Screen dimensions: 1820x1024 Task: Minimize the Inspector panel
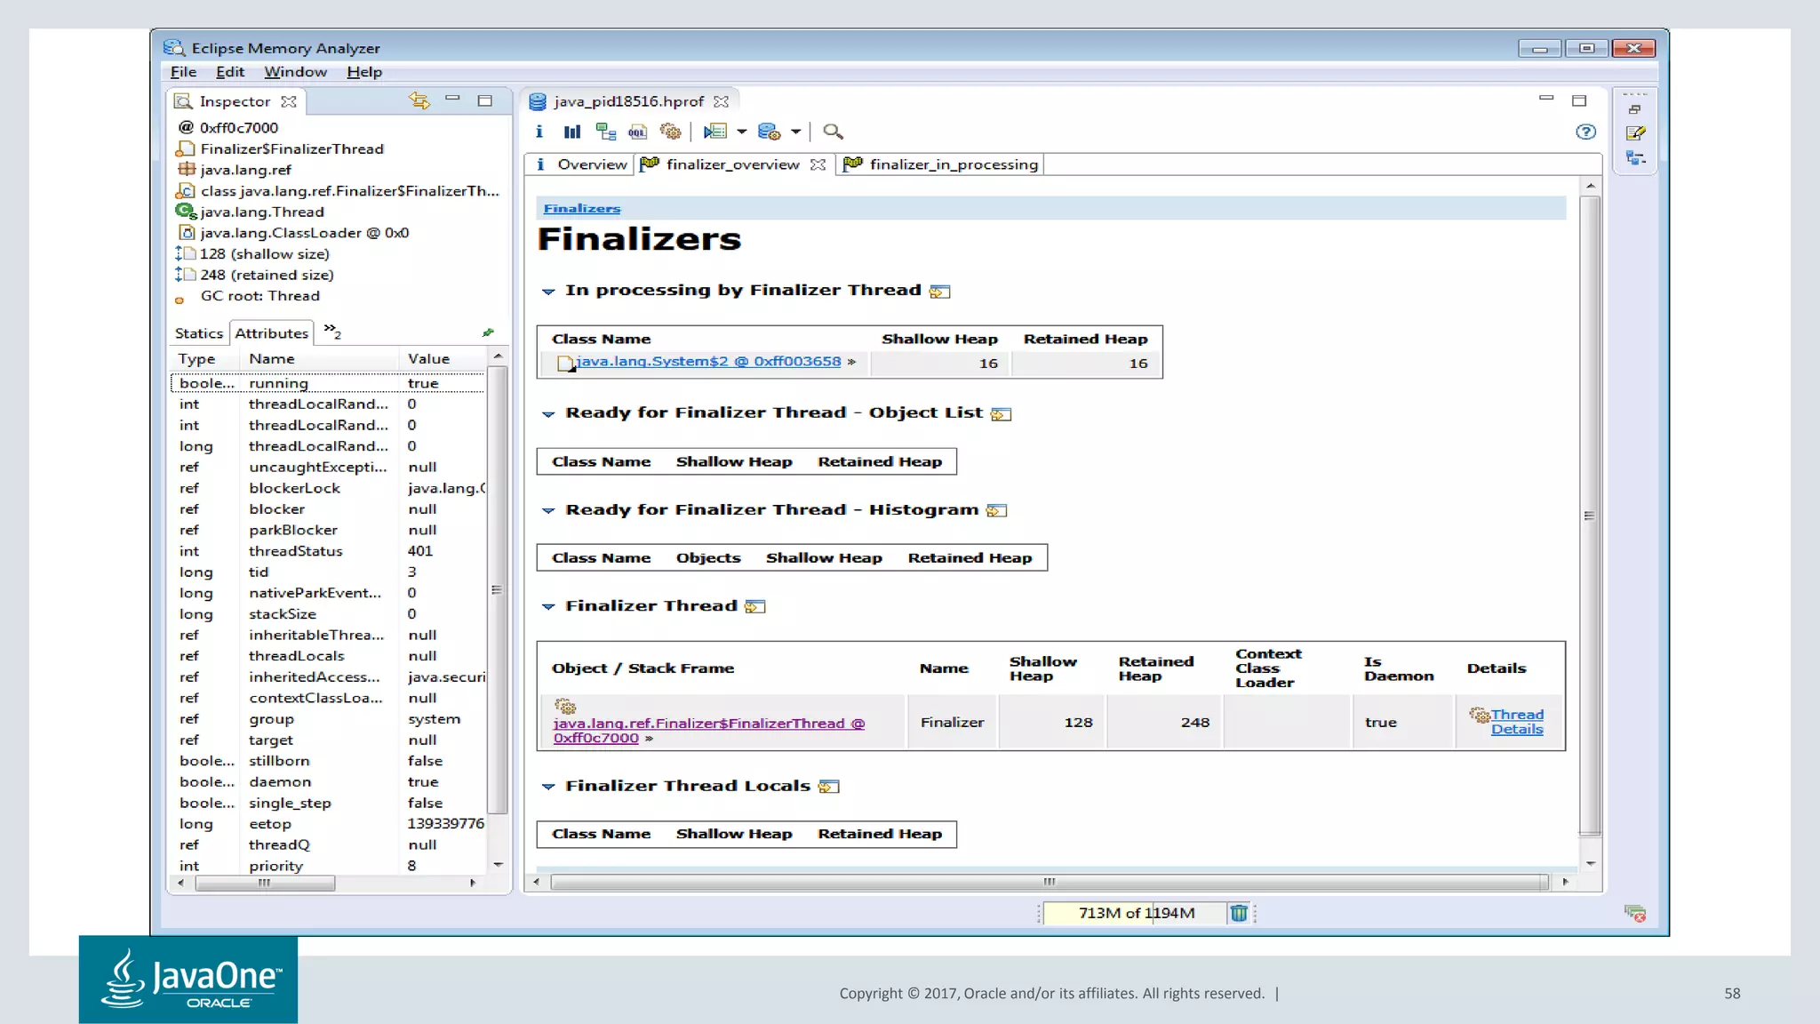452,99
